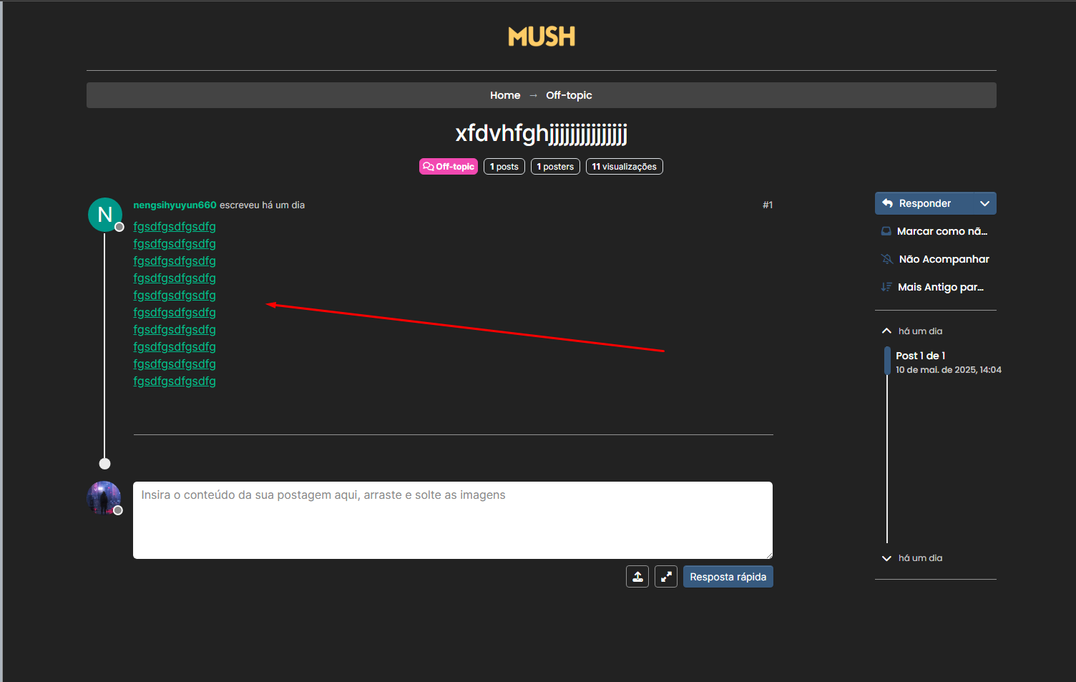Click the reply arrow icon on Responder

click(887, 203)
